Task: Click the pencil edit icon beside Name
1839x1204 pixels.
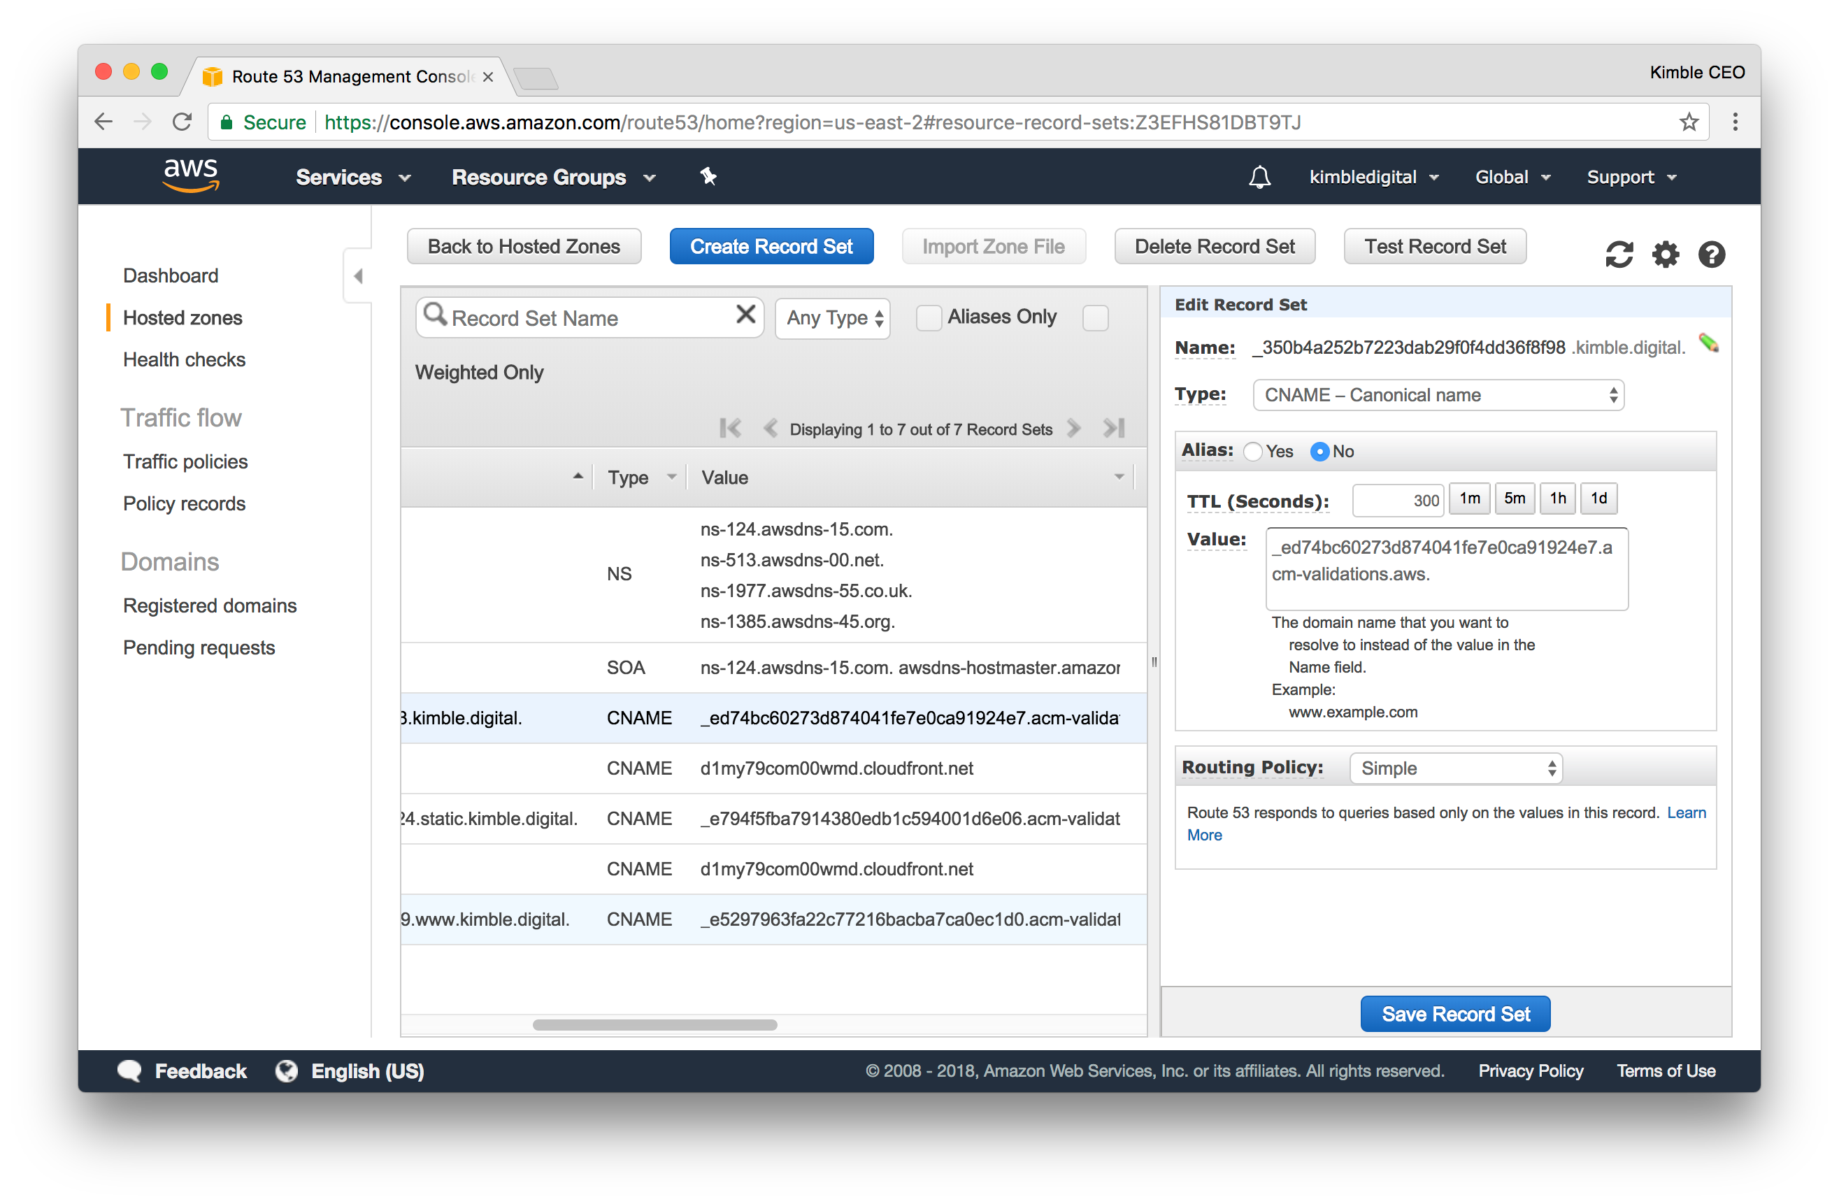Action: click(1708, 343)
